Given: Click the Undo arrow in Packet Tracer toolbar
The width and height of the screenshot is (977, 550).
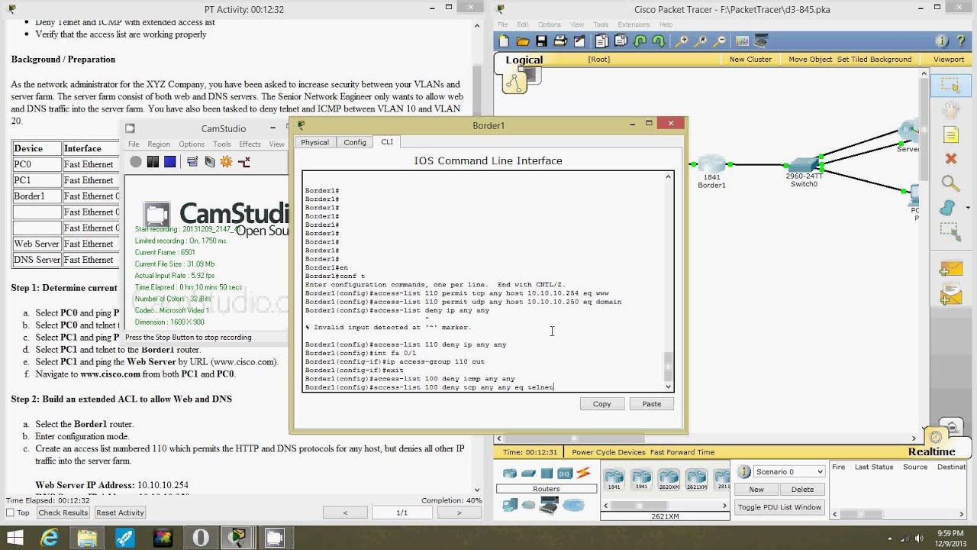Looking at the screenshot, I should tap(640, 41).
